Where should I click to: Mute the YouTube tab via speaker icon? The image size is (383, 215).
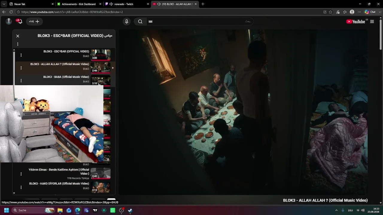point(159,4)
